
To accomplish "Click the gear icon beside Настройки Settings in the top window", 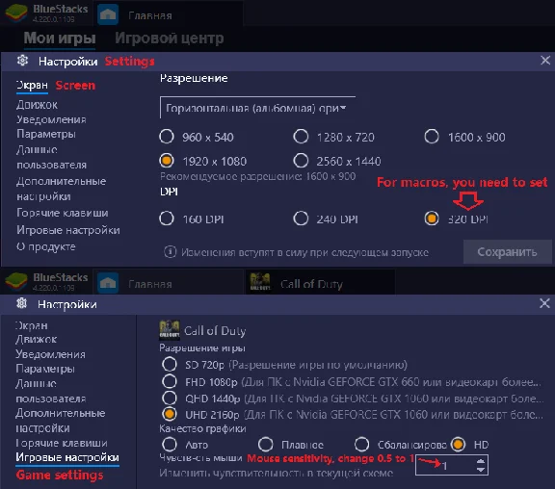I will coord(23,61).
